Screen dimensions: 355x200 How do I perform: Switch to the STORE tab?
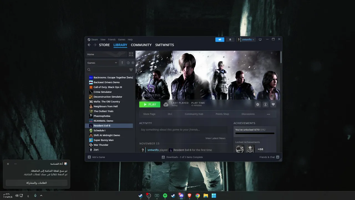(104, 45)
